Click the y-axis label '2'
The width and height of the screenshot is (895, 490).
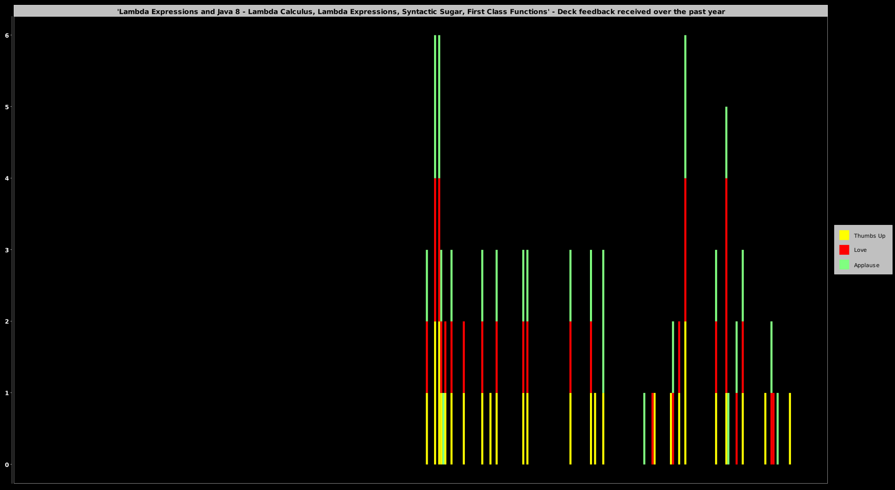[x=7, y=321]
